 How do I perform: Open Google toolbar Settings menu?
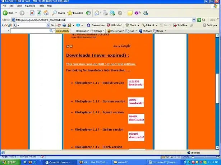[210, 25]
